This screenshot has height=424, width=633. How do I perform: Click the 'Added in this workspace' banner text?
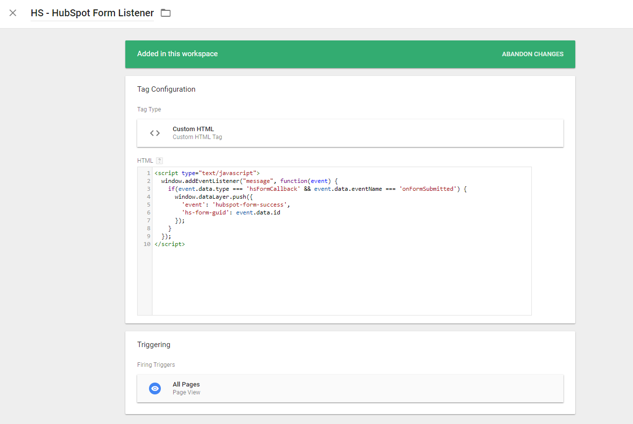click(177, 54)
